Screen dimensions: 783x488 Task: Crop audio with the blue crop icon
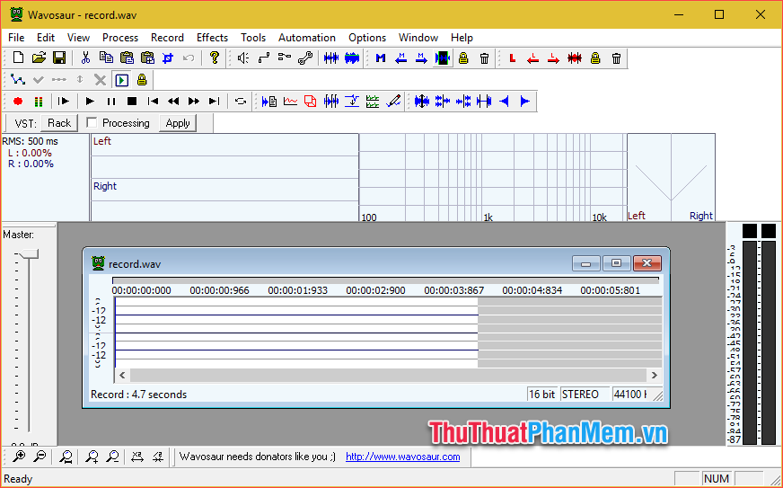point(168,58)
